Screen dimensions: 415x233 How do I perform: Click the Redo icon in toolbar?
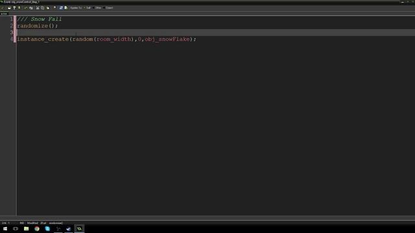coord(31,8)
